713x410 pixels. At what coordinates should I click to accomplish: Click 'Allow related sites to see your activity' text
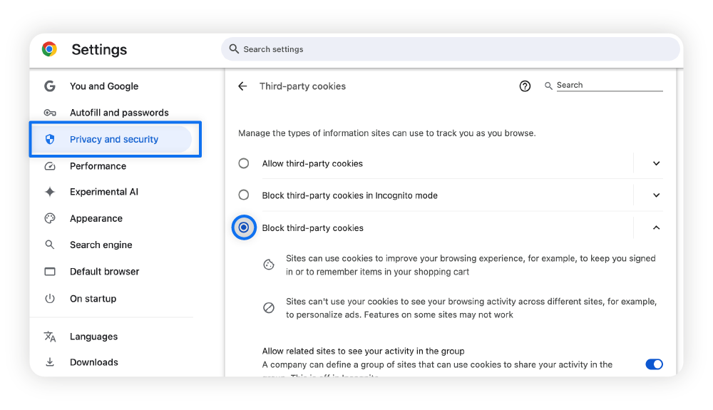364,351
